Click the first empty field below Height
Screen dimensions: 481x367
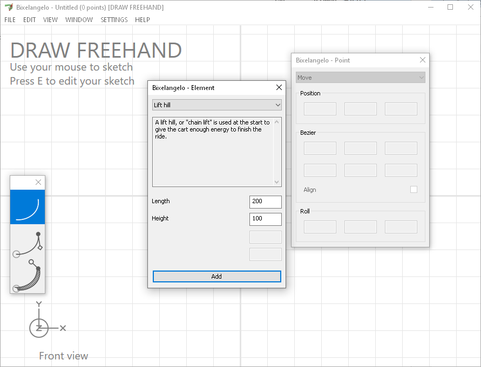pos(266,237)
